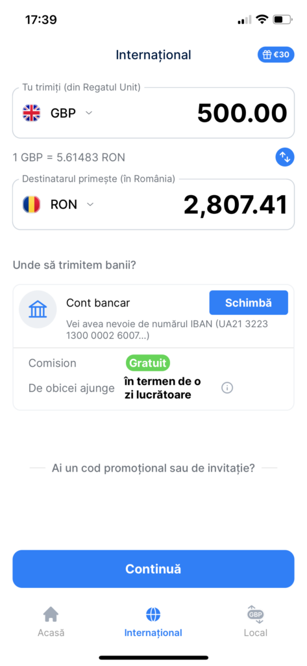The image size is (307, 666).
Task: Switch to the Acasă tab
Action: [51, 621]
